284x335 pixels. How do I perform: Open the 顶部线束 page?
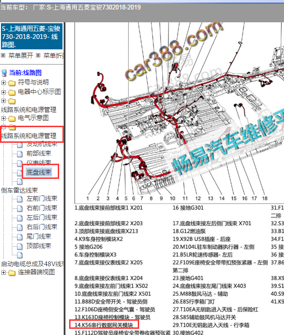pyautogui.click(x=39, y=246)
